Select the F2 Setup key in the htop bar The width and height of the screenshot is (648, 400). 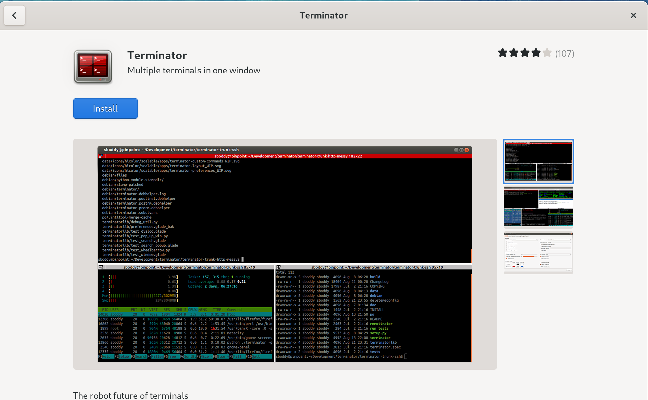[122, 356]
